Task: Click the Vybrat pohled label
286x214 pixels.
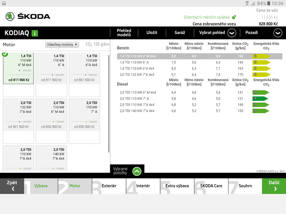Action: pos(212,33)
